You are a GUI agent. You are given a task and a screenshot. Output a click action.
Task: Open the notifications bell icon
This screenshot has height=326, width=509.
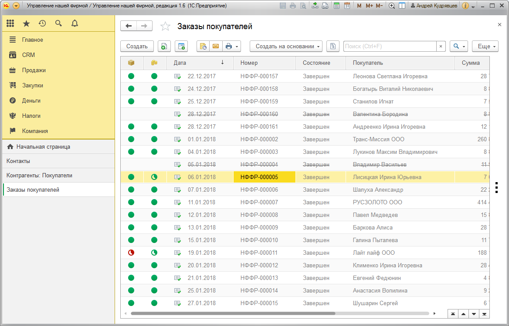tap(75, 23)
